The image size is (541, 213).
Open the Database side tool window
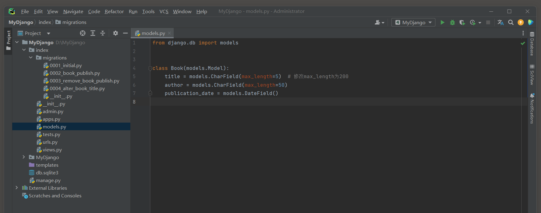coord(532,44)
